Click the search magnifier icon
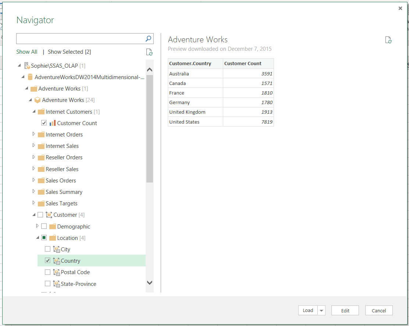This screenshot has width=409, height=326. click(x=148, y=39)
